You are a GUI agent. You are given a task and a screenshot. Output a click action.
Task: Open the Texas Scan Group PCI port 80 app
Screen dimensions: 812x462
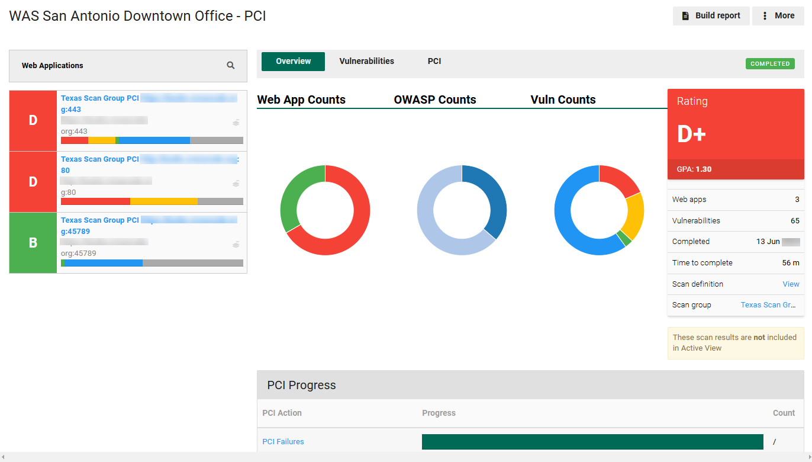tap(99, 159)
